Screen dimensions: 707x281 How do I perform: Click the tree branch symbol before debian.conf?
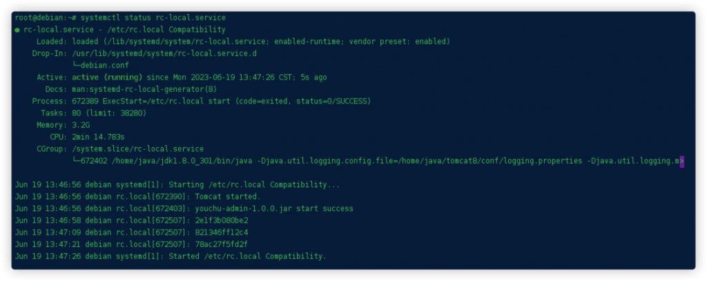coord(75,65)
